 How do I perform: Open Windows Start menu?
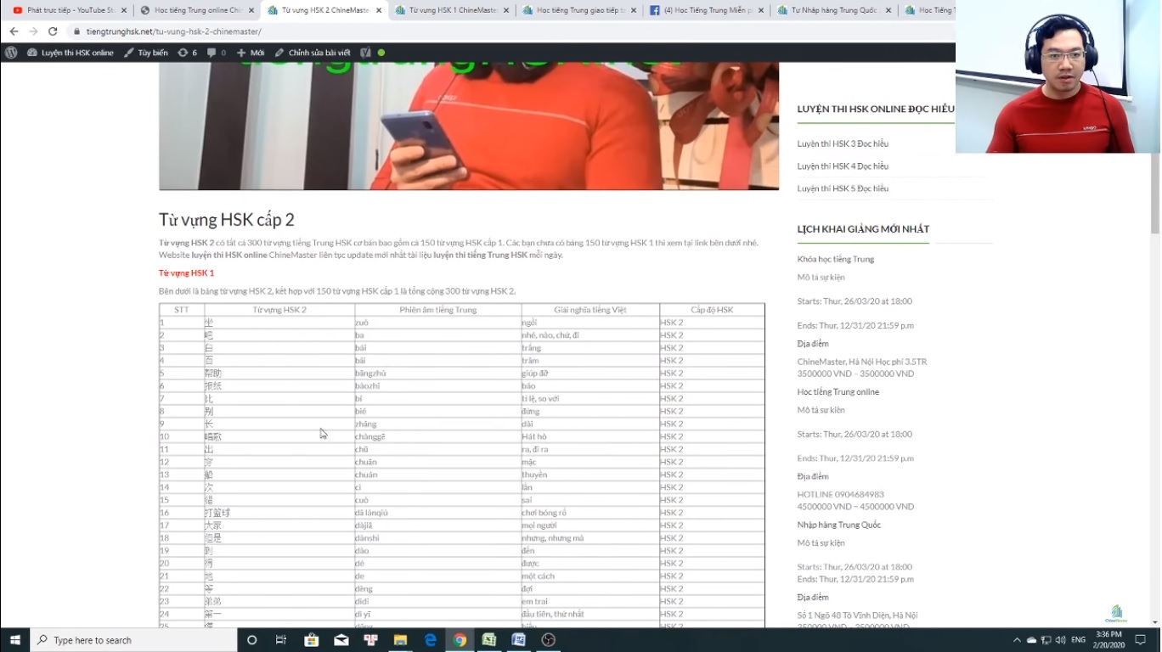click(14, 640)
